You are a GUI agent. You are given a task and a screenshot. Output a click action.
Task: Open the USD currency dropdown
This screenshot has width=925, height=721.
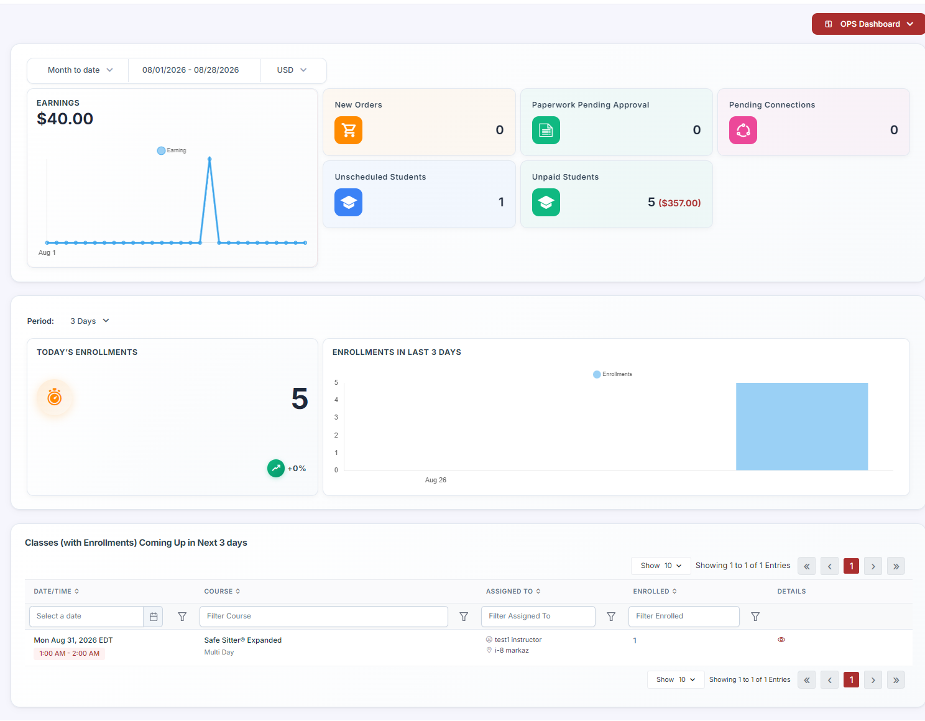pos(292,70)
